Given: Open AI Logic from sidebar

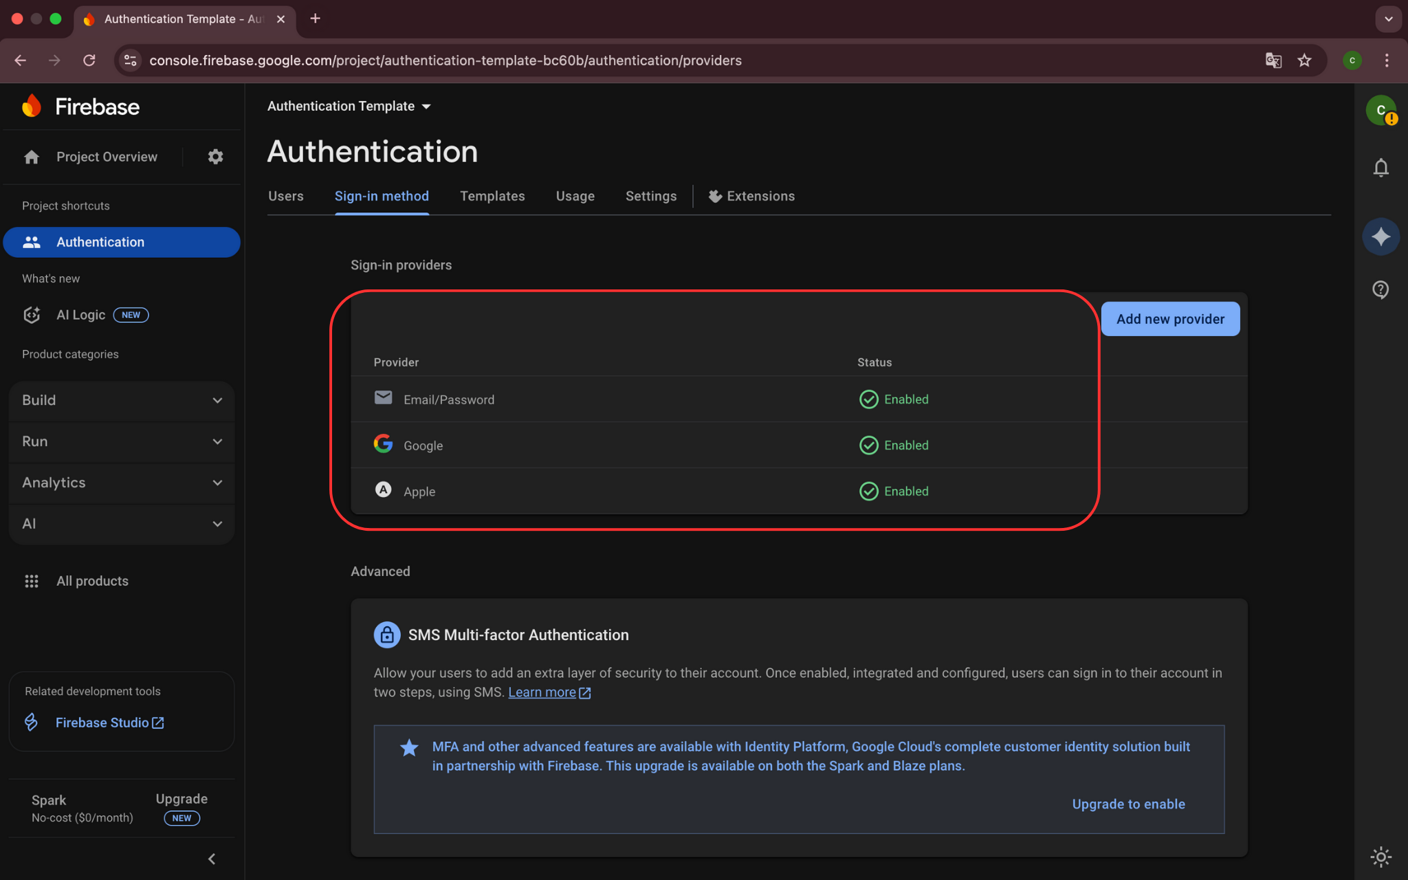Looking at the screenshot, I should pos(81,315).
